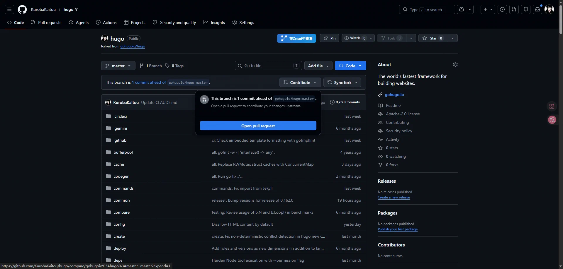Open the global navigation hamburger menu

point(9,9)
